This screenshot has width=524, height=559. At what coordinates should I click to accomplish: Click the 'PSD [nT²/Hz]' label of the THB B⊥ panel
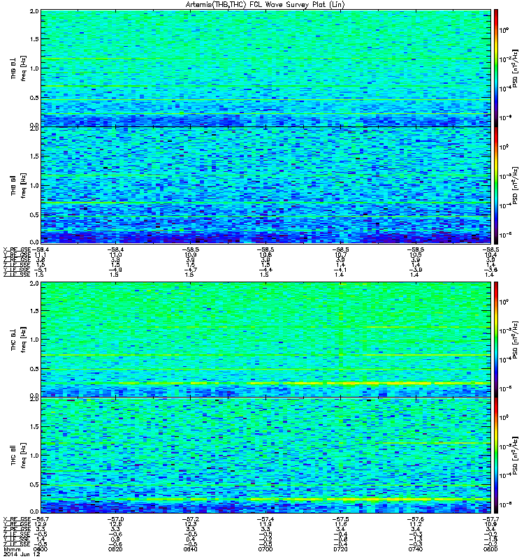[516, 68]
